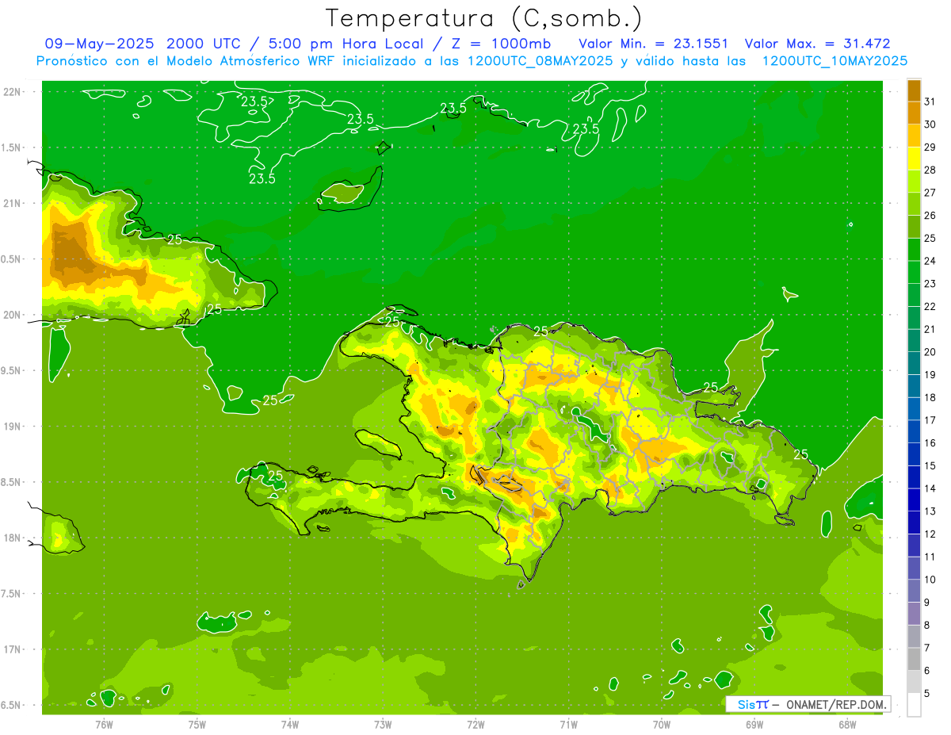Pick the dark blue legend swatch between 12 and 13
951x735 pixels.
914,523
